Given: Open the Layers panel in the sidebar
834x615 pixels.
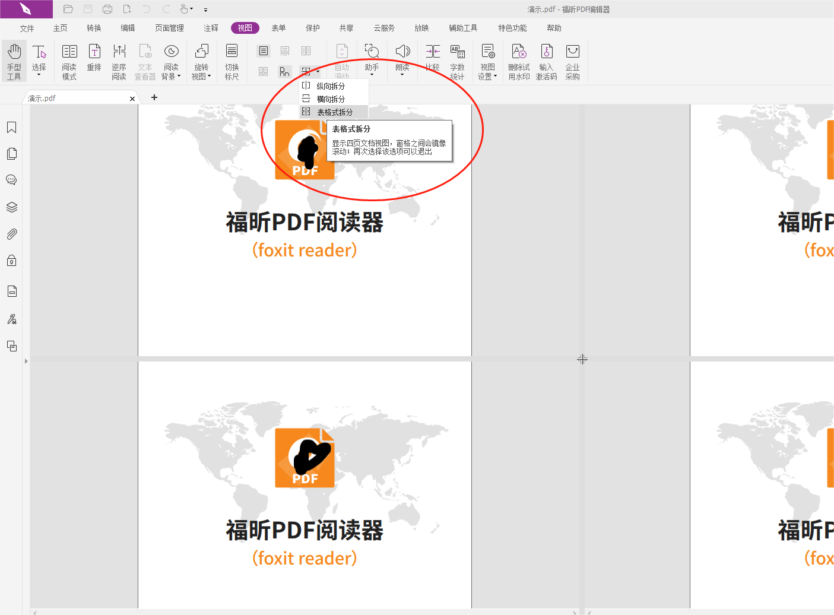Looking at the screenshot, I should pos(12,207).
